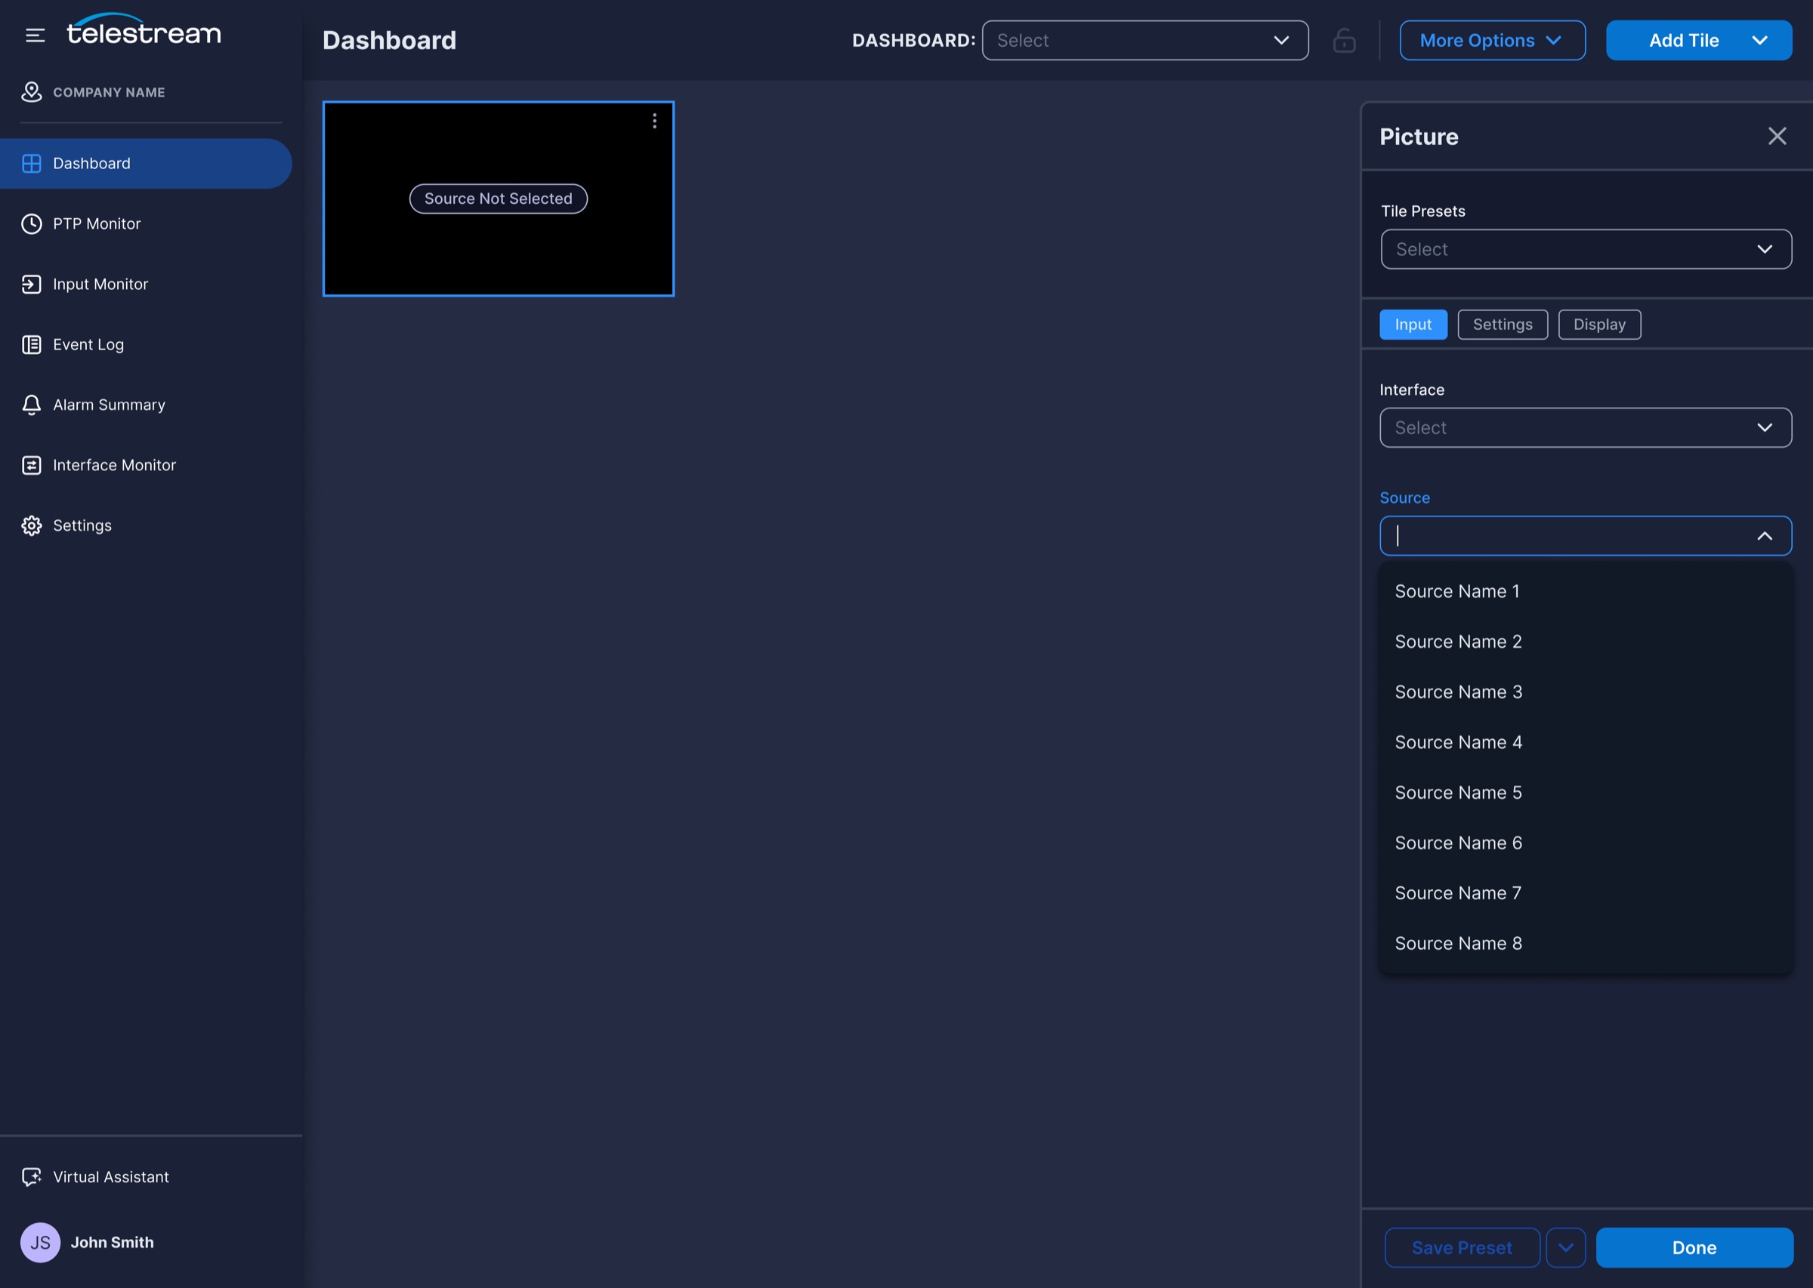Open the tile's three-dot menu
The width and height of the screenshot is (1813, 1288).
pyautogui.click(x=655, y=121)
